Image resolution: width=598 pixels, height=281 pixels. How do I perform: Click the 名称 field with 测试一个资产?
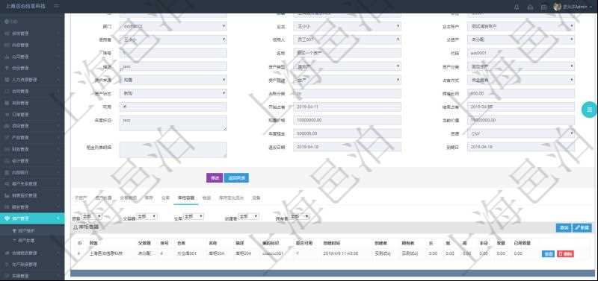click(x=347, y=53)
